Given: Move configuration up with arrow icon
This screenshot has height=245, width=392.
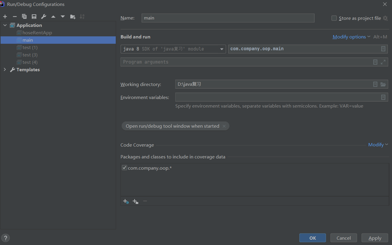Looking at the screenshot, I should 53,17.
